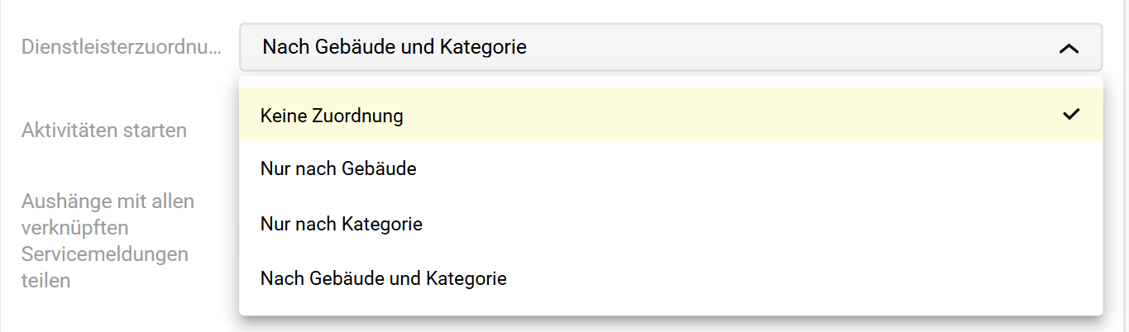Pick the "Nur nach Kategorie" option
Image resolution: width=1129 pixels, height=332 pixels.
coord(342,224)
